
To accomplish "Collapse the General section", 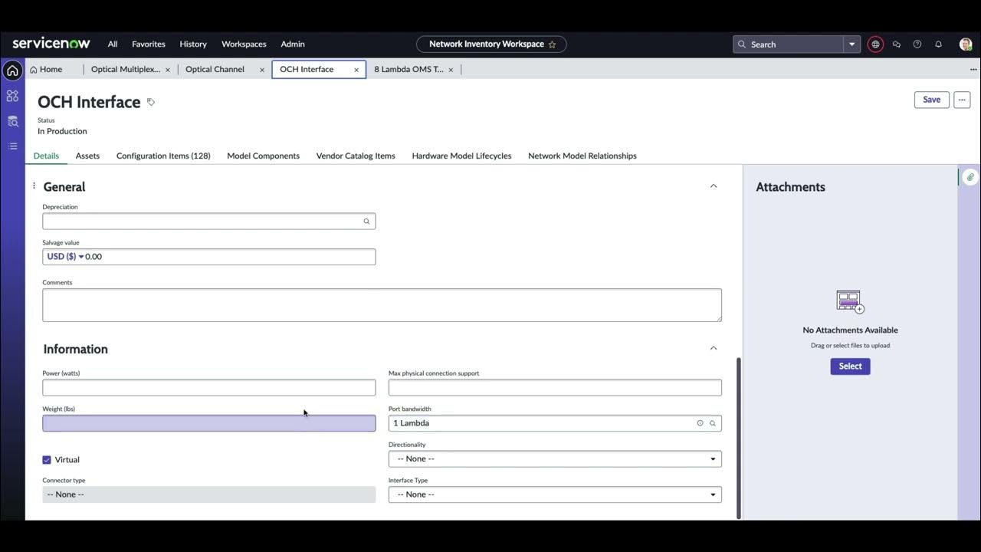I will pos(714,186).
